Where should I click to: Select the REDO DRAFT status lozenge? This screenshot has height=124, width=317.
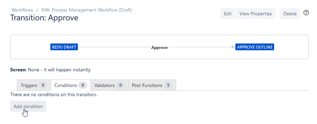[x=64, y=47]
